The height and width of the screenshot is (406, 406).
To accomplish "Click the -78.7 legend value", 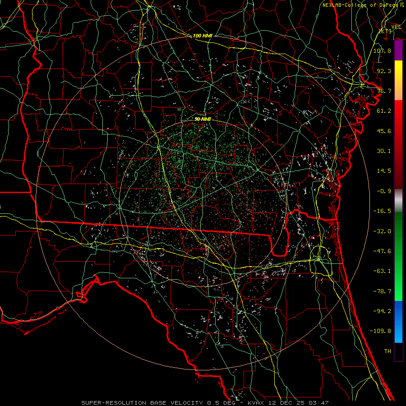I will tap(382, 291).
